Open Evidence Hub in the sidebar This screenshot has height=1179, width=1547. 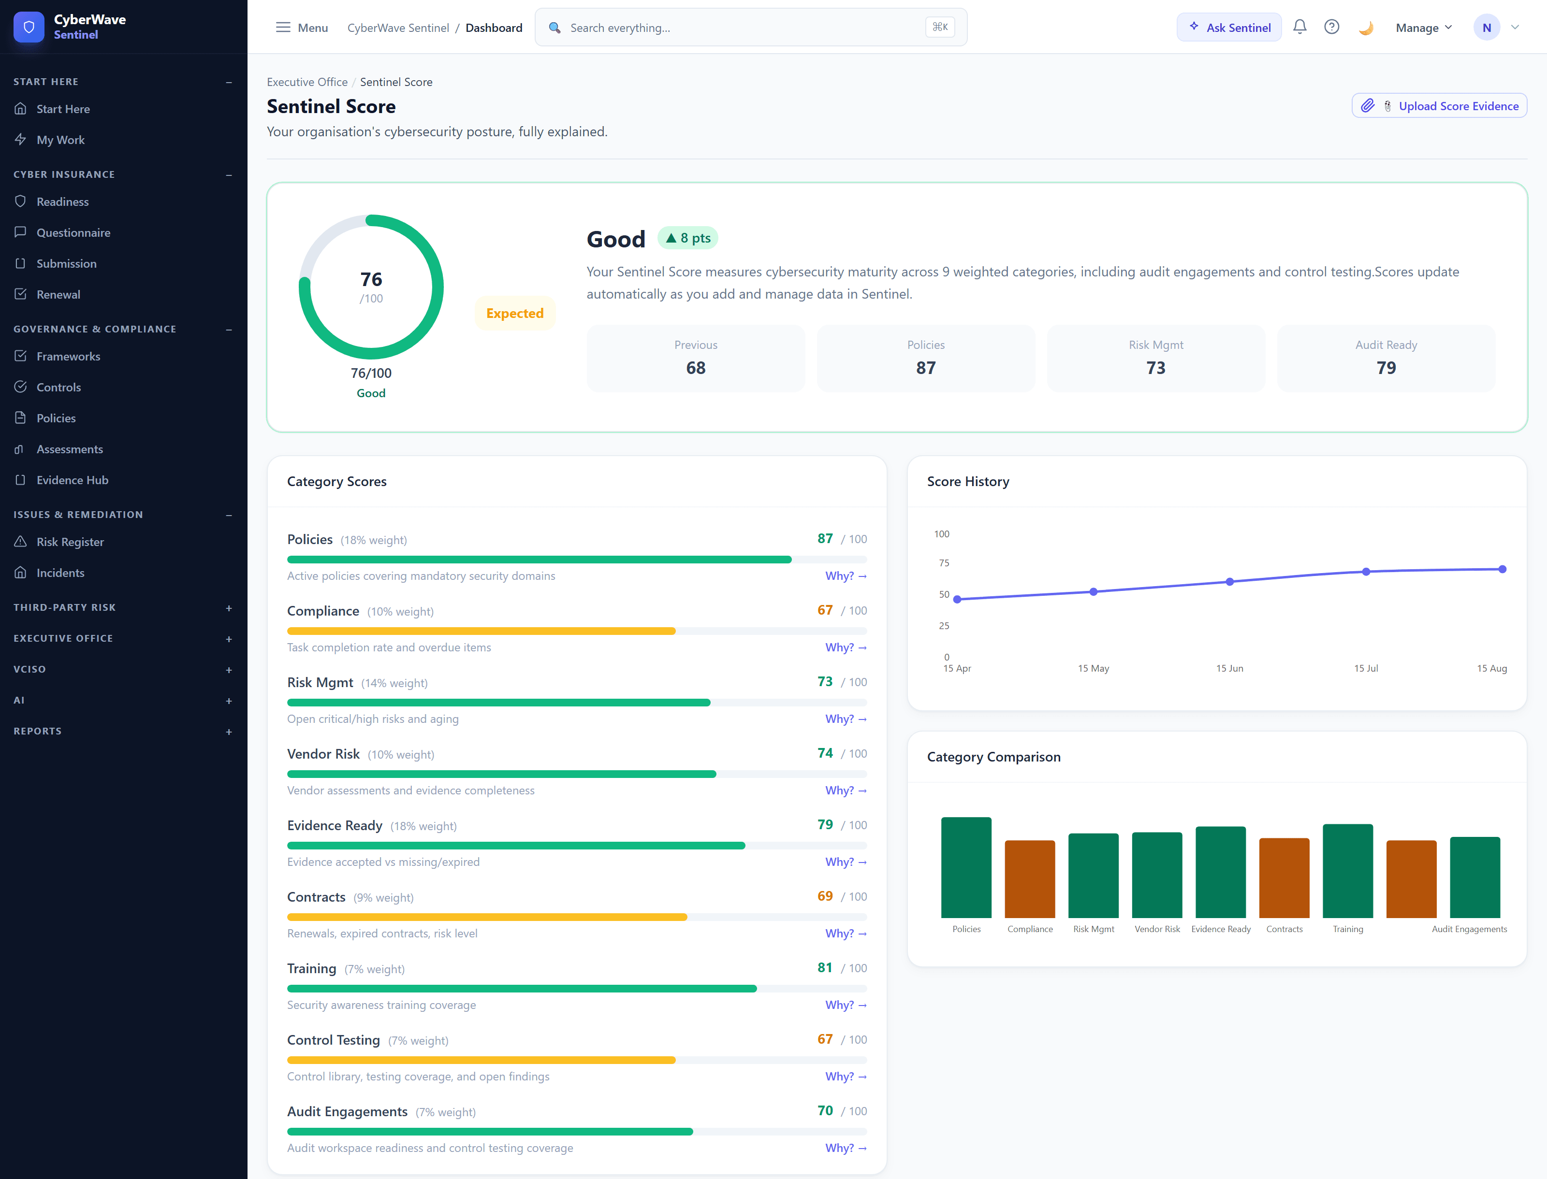73,479
